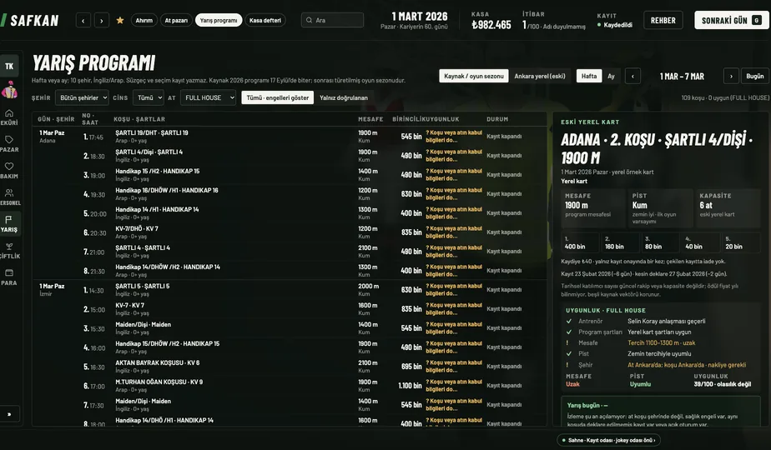Select Ankara yerel (eski) toggle
This screenshot has height=450, width=771.
(x=539, y=76)
